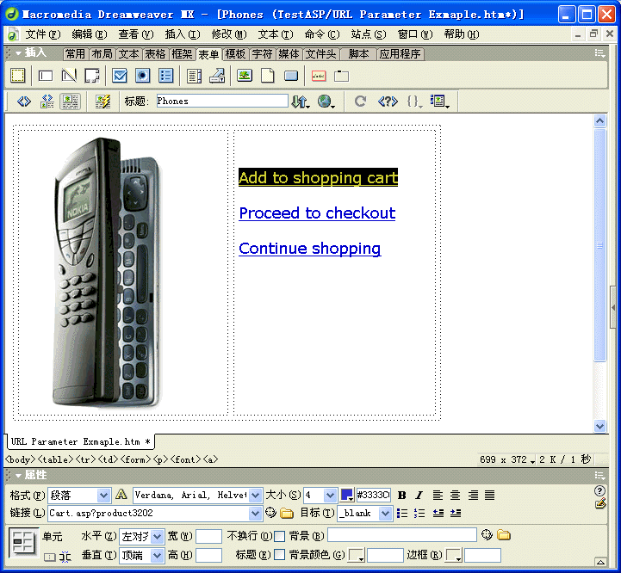Insert a radio group element
This screenshot has height=573, width=621.
point(165,76)
